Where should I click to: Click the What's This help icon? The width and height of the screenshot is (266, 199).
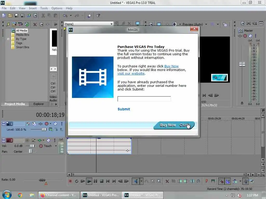[98, 16]
